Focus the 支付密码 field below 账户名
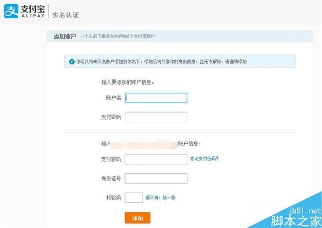 [156, 117]
